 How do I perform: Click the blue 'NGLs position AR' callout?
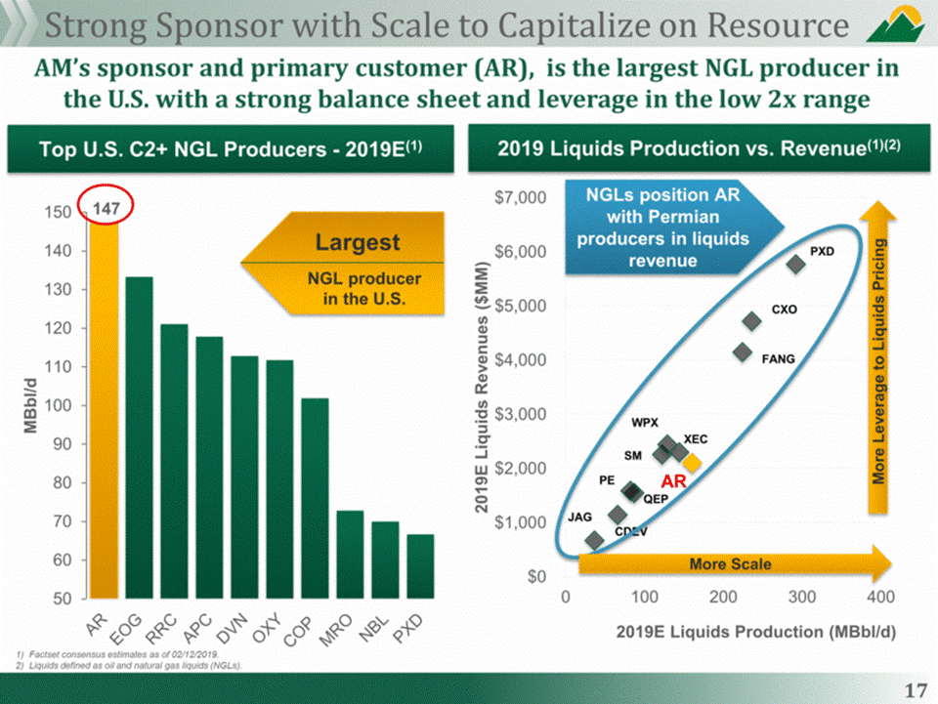[673, 228]
